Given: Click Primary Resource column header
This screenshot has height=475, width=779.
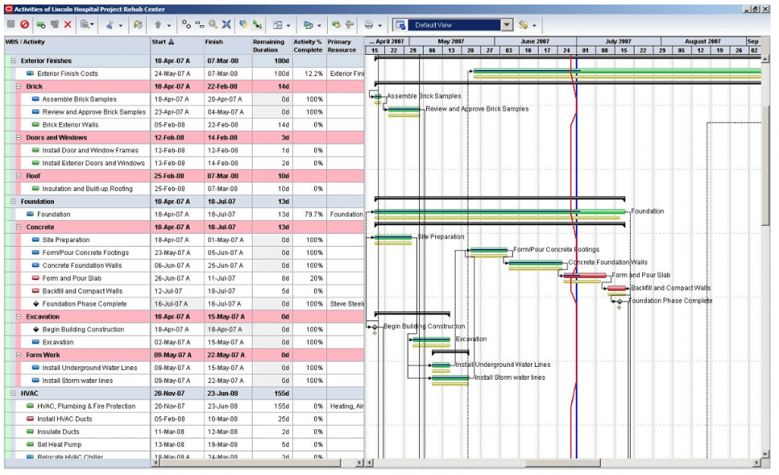Looking at the screenshot, I should tap(345, 45).
